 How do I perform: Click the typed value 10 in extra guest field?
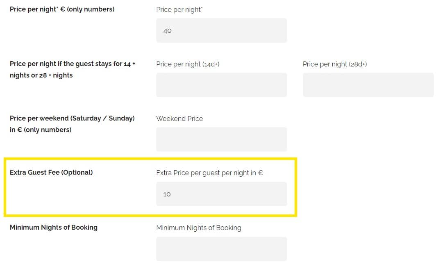click(167, 194)
